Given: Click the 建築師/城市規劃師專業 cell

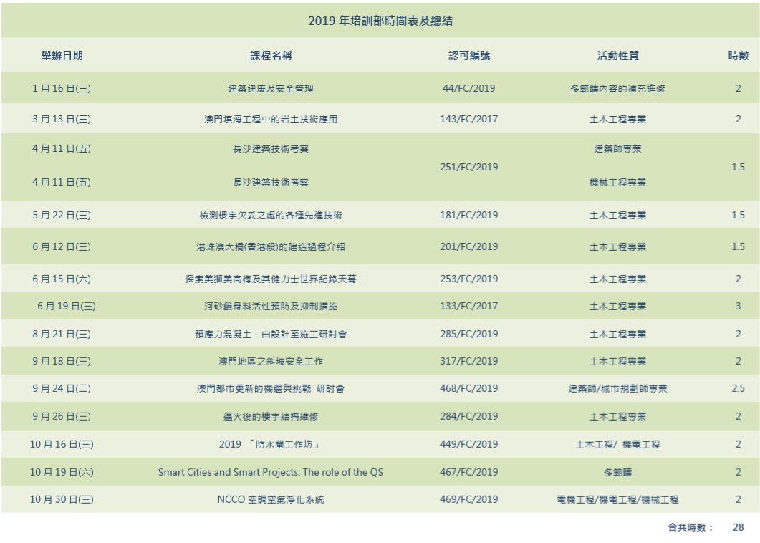Looking at the screenshot, I should pyautogui.click(x=617, y=388).
